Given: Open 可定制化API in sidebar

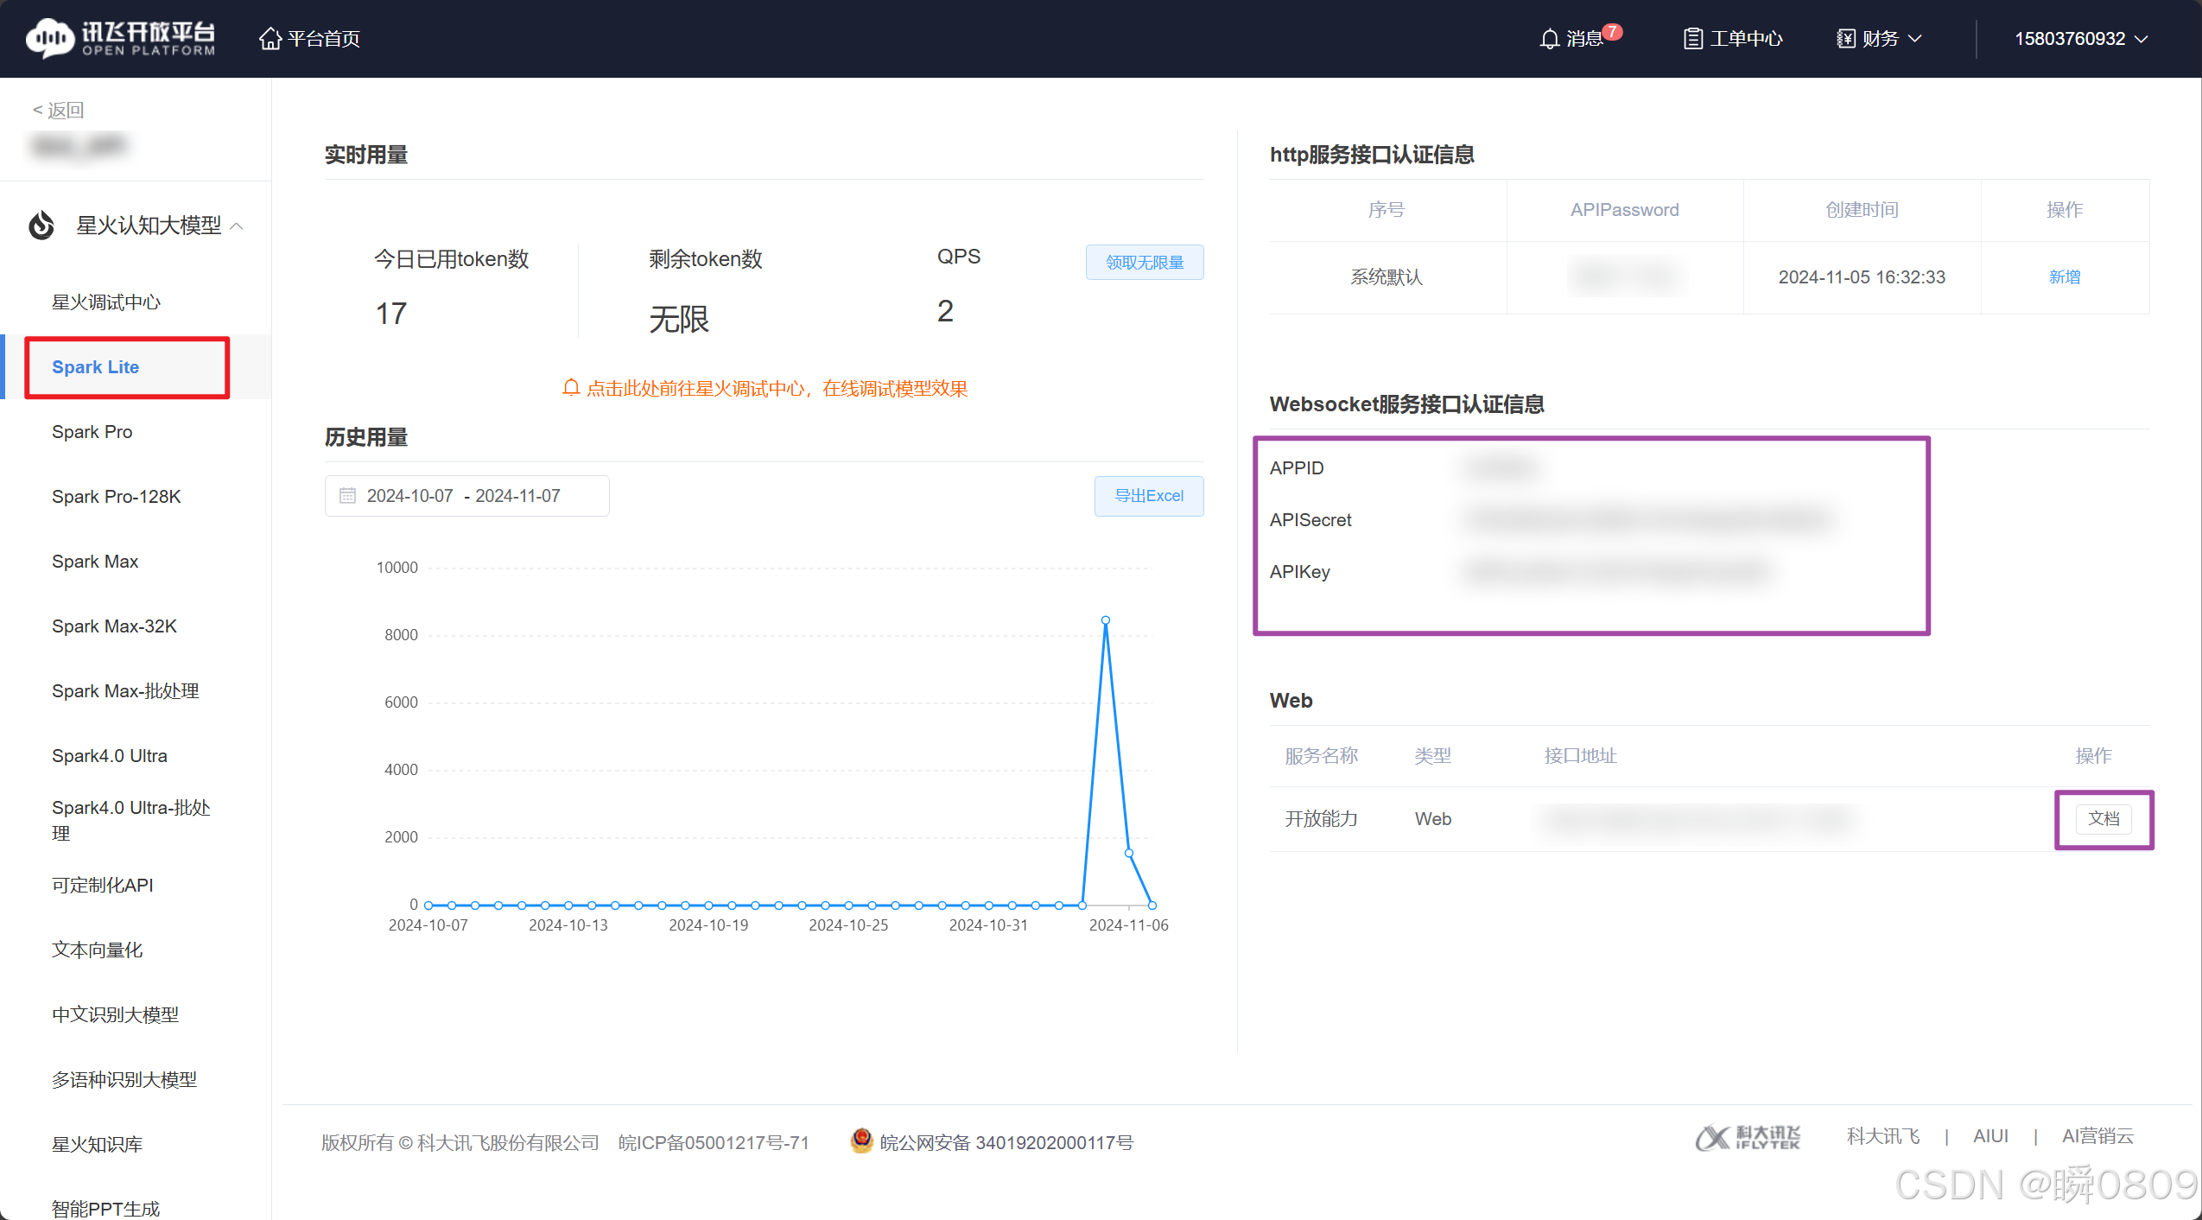Looking at the screenshot, I should pyautogui.click(x=102, y=886).
